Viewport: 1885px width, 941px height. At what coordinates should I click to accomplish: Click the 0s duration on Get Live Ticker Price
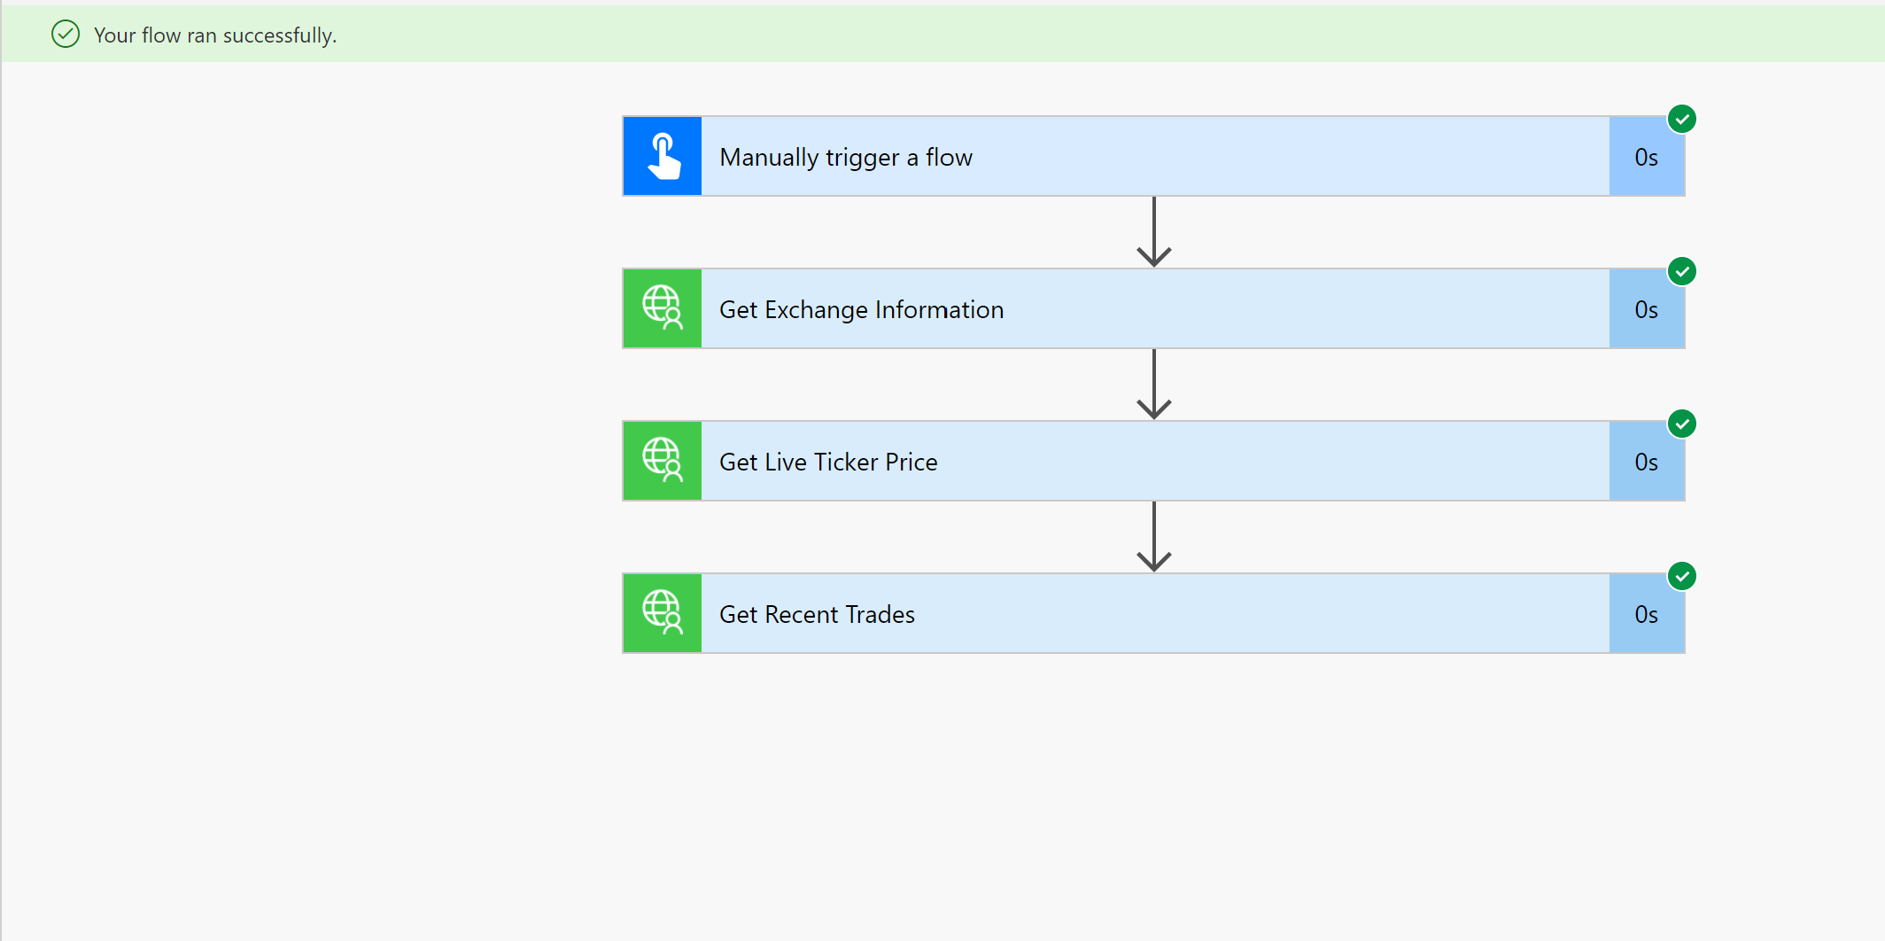click(1647, 463)
